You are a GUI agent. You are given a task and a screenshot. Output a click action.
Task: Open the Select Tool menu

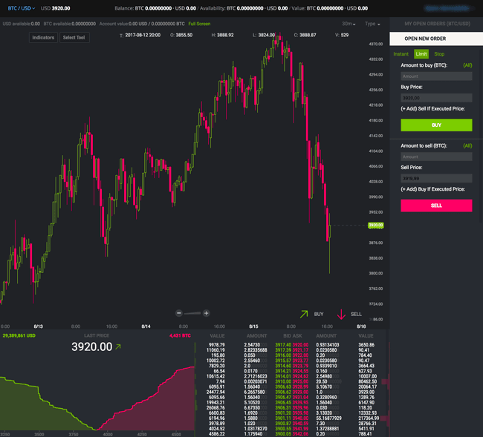(x=74, y=38)
